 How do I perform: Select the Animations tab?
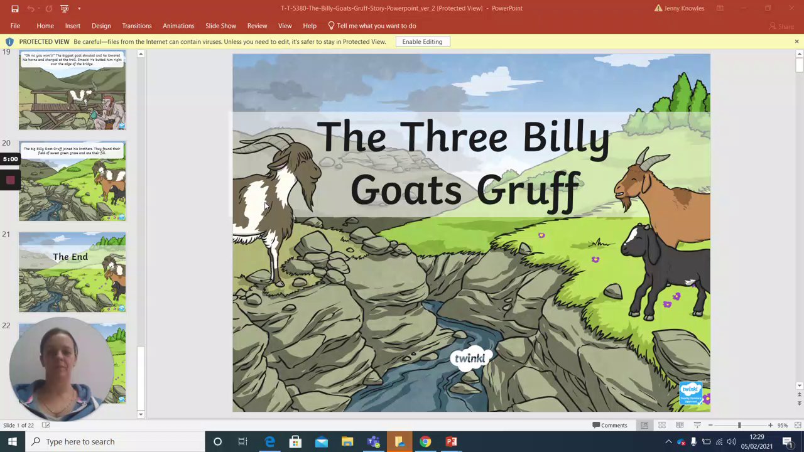(178, 26)
